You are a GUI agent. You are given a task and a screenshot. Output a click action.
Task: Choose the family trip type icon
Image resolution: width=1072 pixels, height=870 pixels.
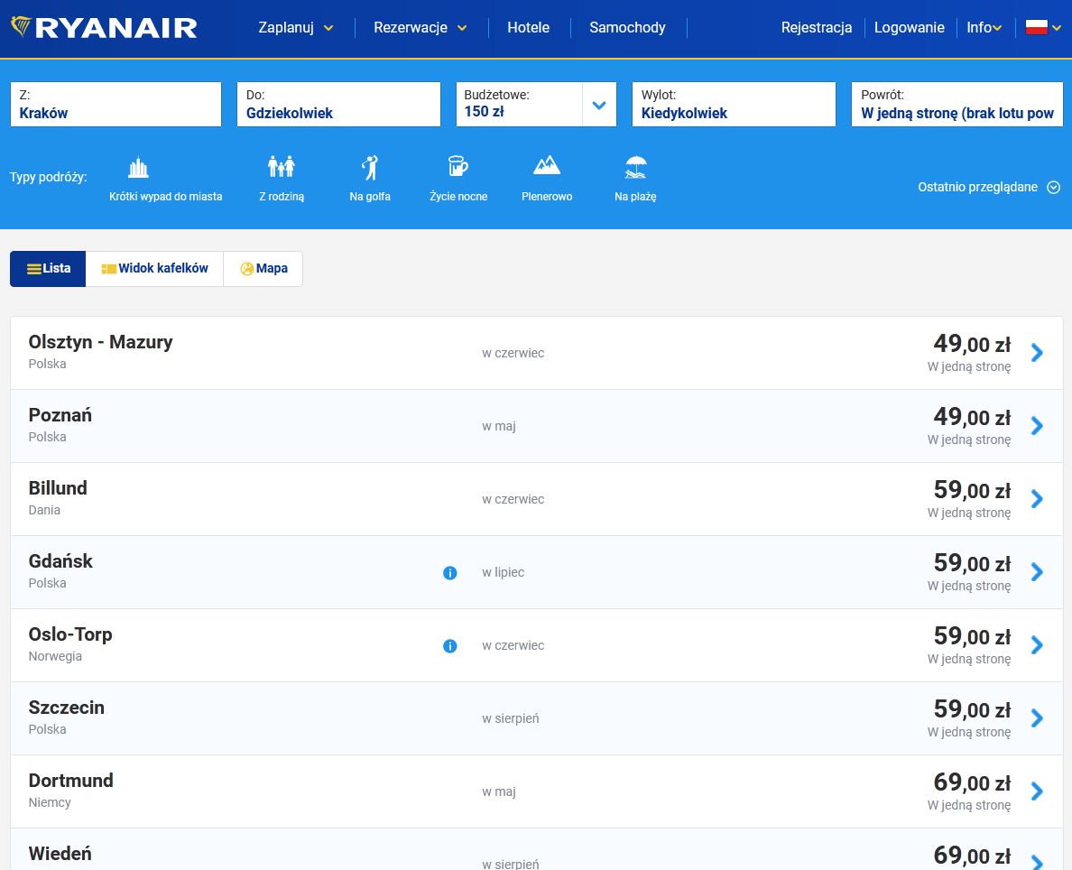click(x=282, y=168)
